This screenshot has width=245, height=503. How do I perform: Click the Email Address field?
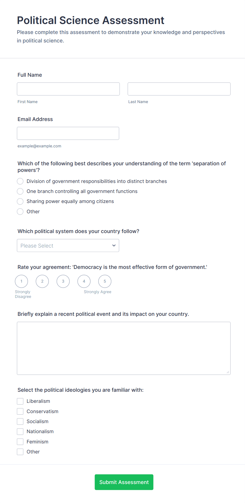click(x=68, y=133)
